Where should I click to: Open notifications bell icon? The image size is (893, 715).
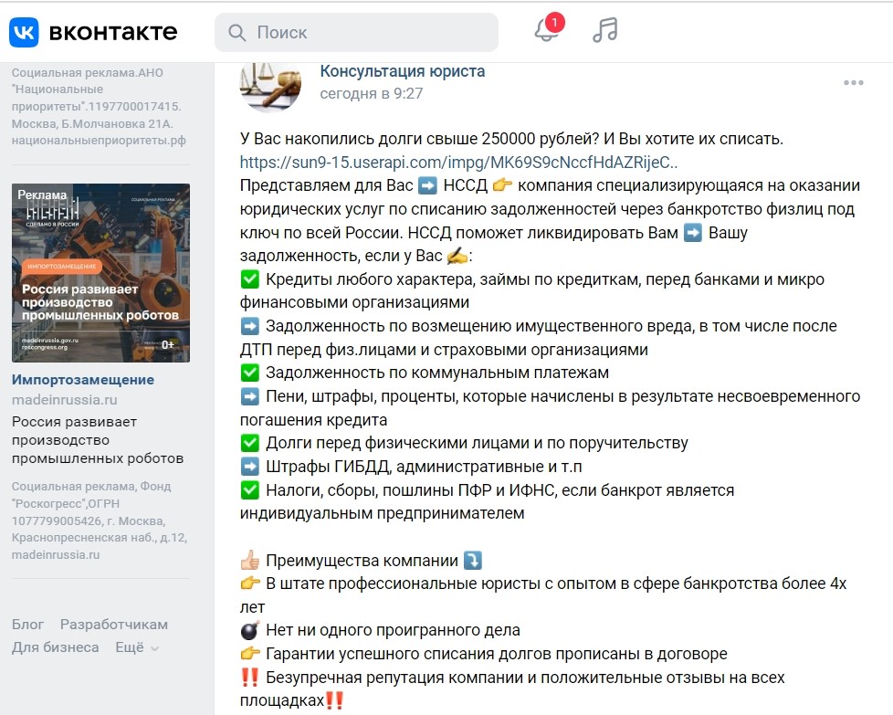click(x=547, y=30)
